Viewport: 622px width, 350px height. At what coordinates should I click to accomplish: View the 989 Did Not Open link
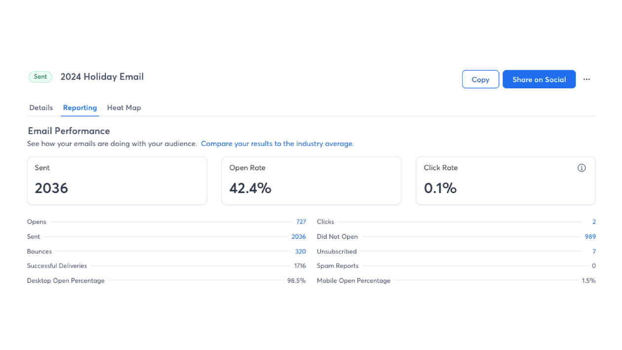tap(590, 236)
